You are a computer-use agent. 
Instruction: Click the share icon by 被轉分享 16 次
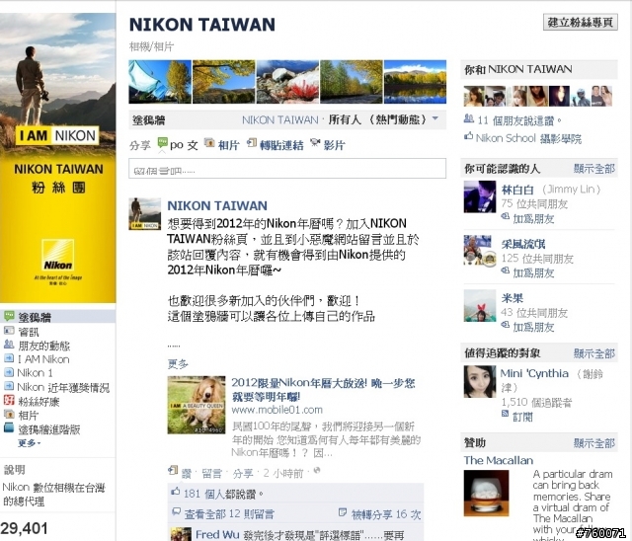(x=343, y=512)
